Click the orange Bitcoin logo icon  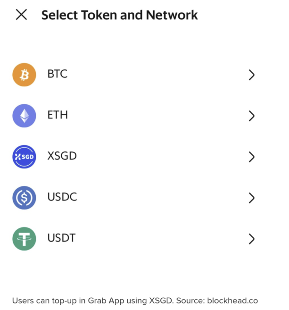click(x=24, y=75)
